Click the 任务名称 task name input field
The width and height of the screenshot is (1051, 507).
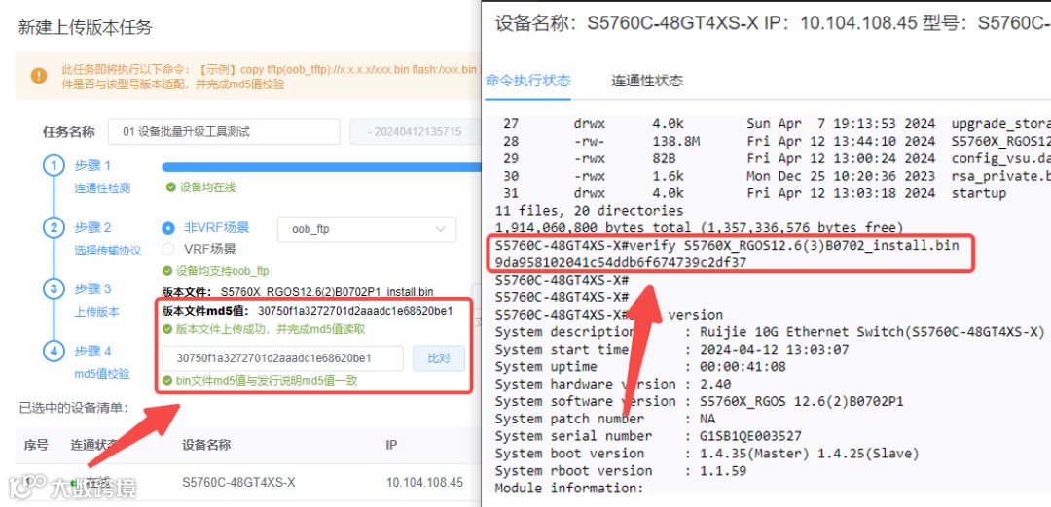click(x=224, y=132)
